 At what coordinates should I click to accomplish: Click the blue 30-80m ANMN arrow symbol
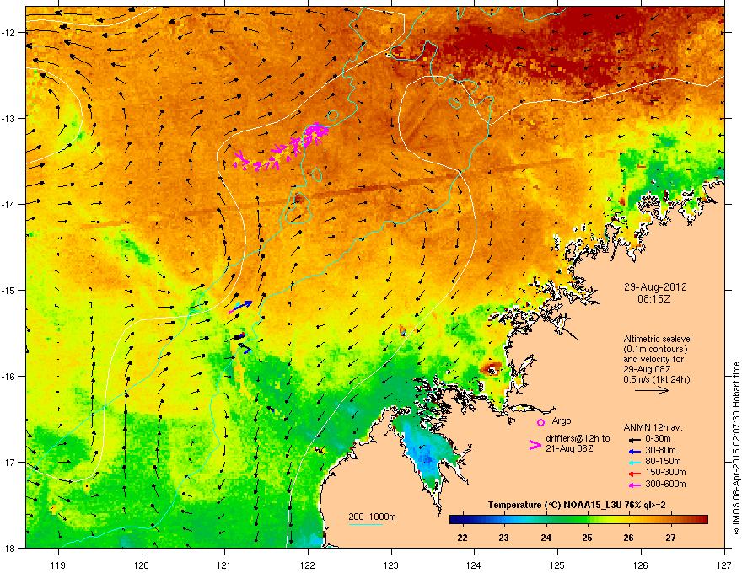coord(634,451)
